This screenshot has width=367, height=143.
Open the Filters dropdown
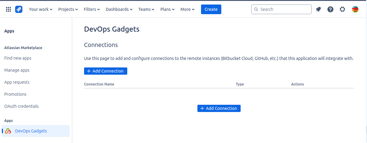tap(92, 9)
